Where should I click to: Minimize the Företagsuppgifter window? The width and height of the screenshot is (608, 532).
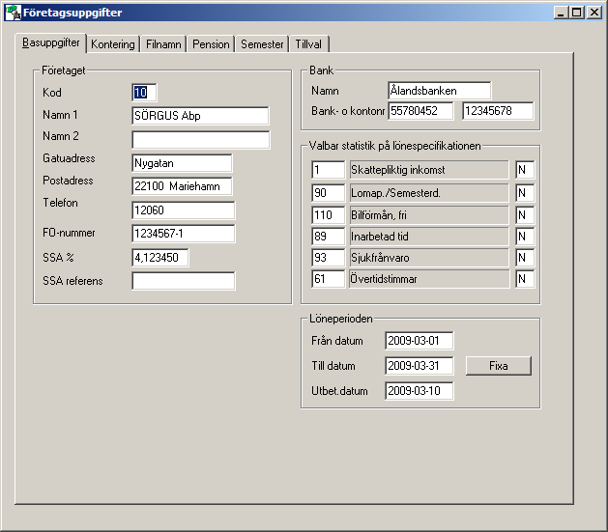tap(561, 13)
